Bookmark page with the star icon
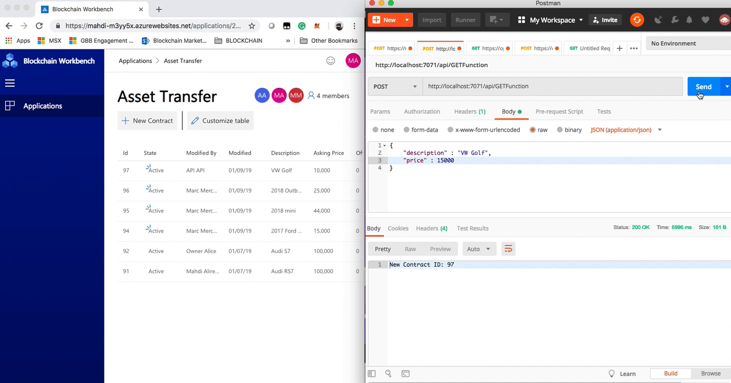The image size is (731, 383). (x=252, y=26)
